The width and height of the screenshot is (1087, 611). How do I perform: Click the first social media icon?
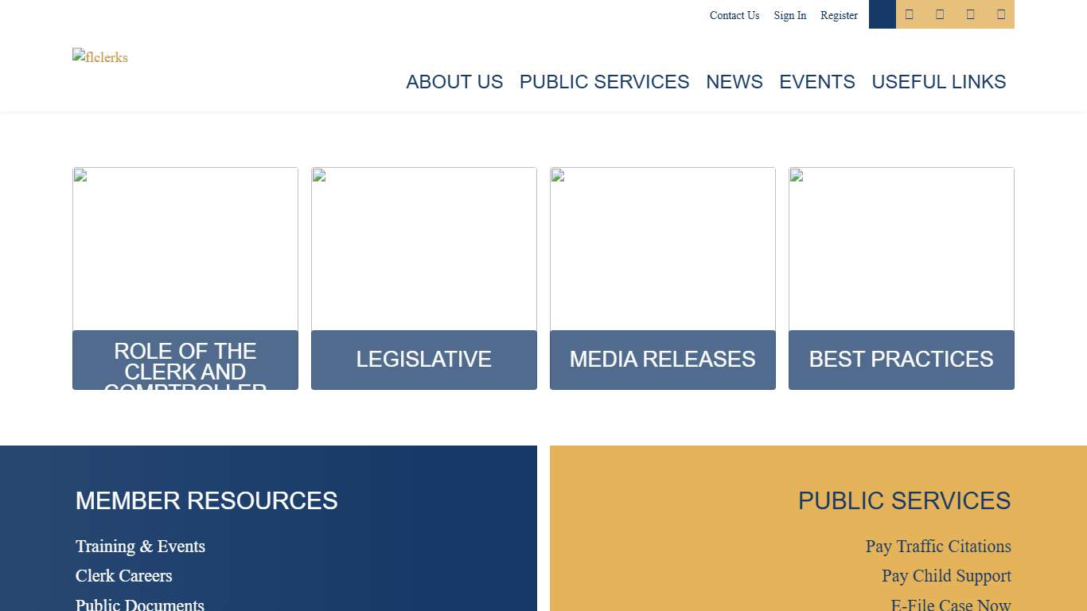[909, 14]
